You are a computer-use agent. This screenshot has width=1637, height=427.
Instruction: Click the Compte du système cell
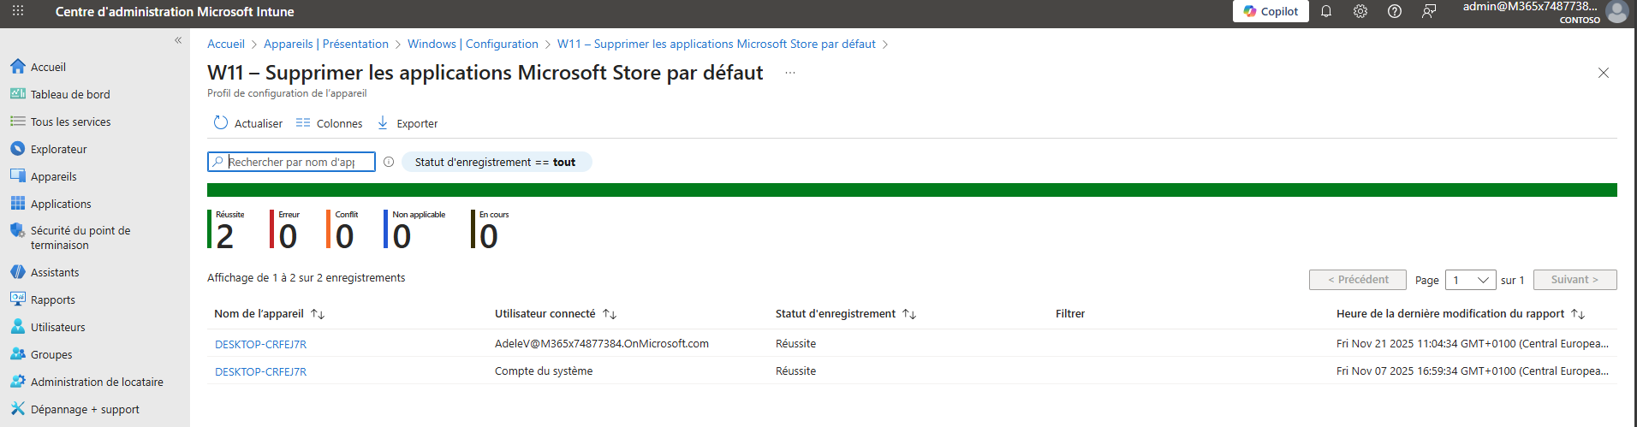tap(544, 371)
